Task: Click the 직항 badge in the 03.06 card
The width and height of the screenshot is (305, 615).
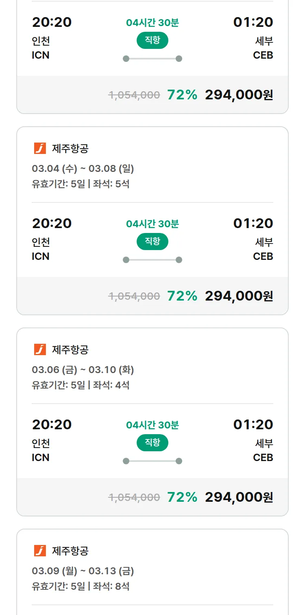Action: [152, 443]
